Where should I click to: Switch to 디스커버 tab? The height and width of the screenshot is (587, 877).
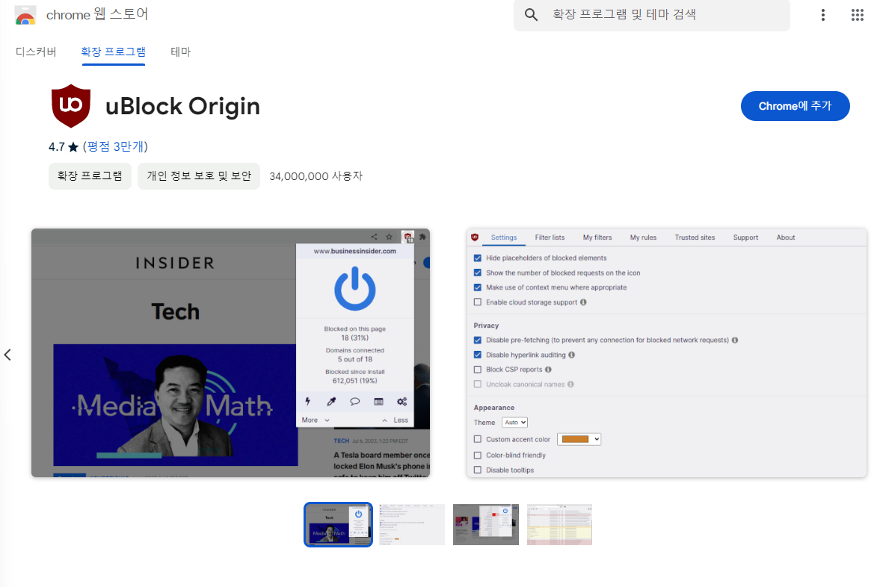(36, 52)
